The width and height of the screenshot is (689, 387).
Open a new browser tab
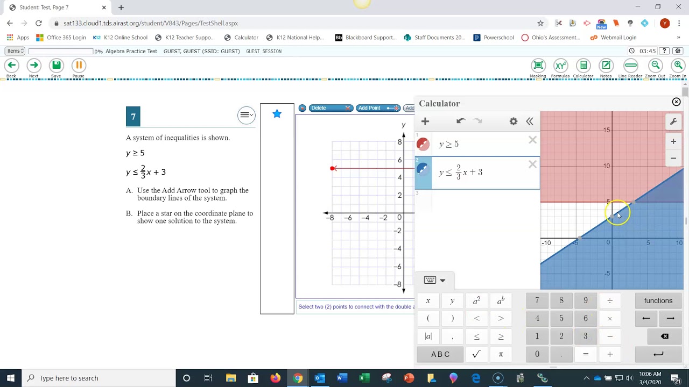[x=121, y=8]
